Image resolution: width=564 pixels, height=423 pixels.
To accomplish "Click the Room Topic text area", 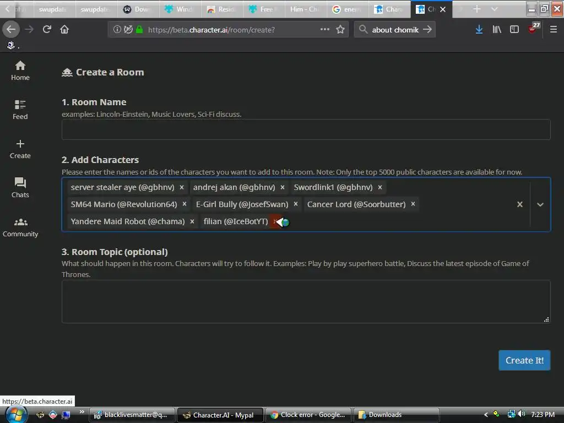I will [x=306, y=301].
